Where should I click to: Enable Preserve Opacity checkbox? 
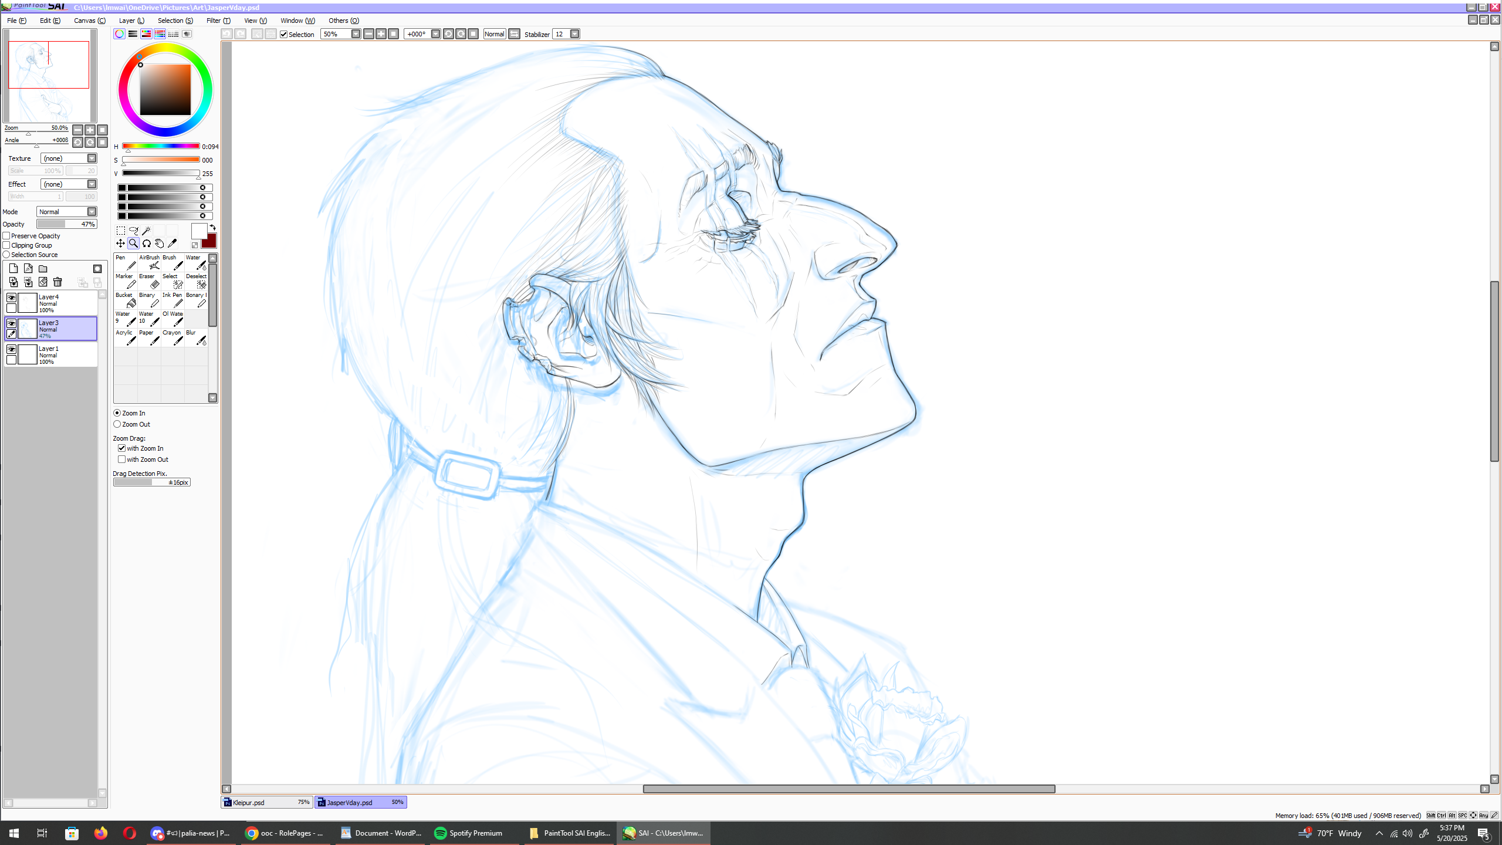[6, 236]
